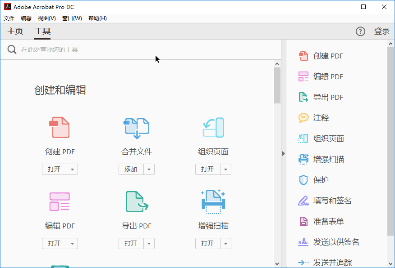395x268 pixels.
Task: Click the Organize Pages (组织页面) large icon
Action: (213, 127)
